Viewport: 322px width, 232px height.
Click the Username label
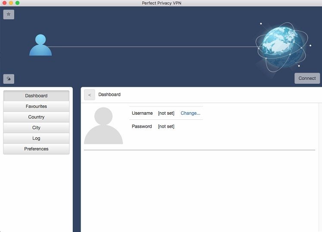[142, 113]
